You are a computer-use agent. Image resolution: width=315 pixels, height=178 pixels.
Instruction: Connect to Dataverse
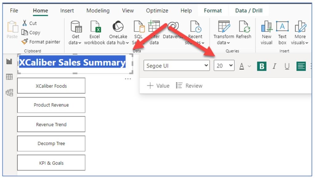click(173, 30)
